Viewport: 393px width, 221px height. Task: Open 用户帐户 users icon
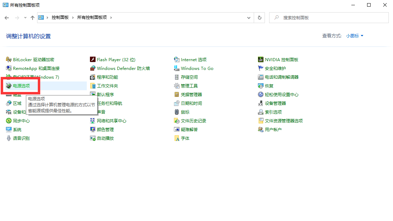point(261,129)
